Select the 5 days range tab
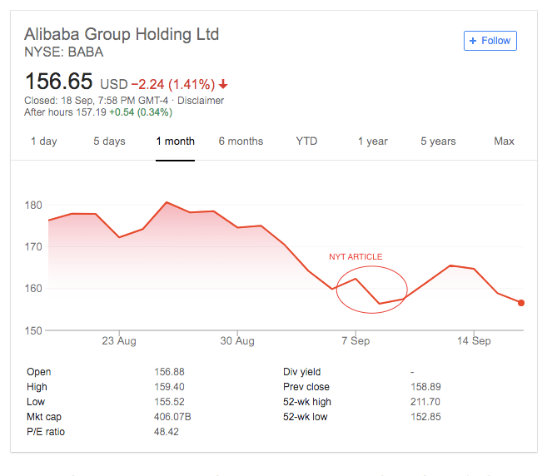The width and height of the screenshot is (557, 476). tap(109, 141)
